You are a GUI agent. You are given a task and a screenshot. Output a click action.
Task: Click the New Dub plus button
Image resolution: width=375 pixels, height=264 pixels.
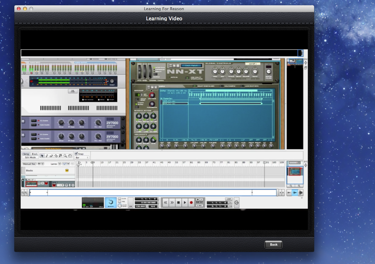click(x=198, y=199)
